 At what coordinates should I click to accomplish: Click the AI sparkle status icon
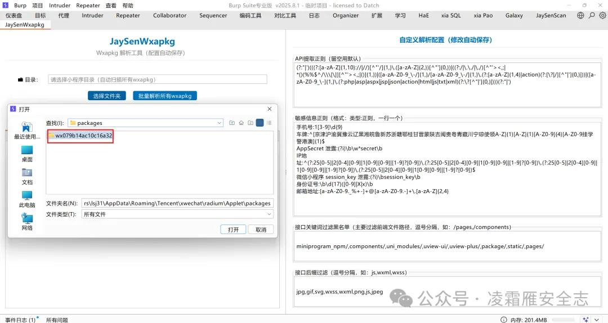pyautogui.click(x=585, y=320)
